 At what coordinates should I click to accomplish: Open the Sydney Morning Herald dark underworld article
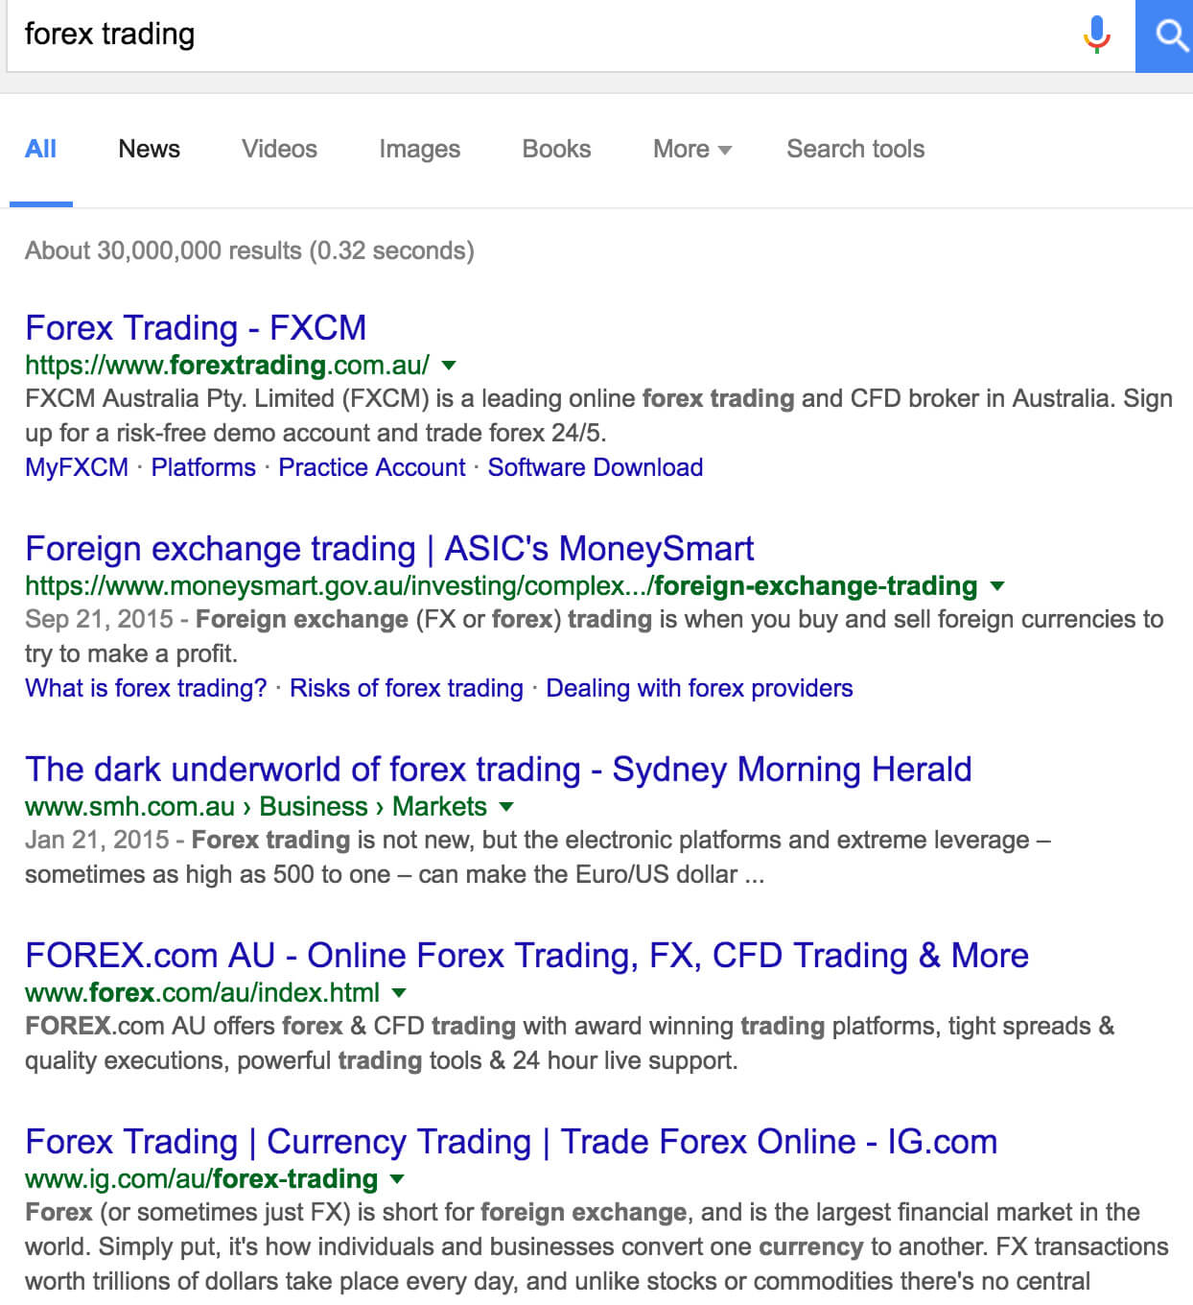click(x=499, y=770)
